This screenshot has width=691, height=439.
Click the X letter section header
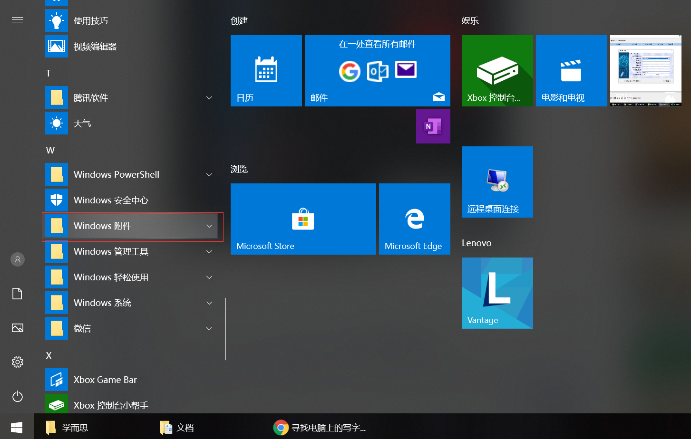(49, 355)
